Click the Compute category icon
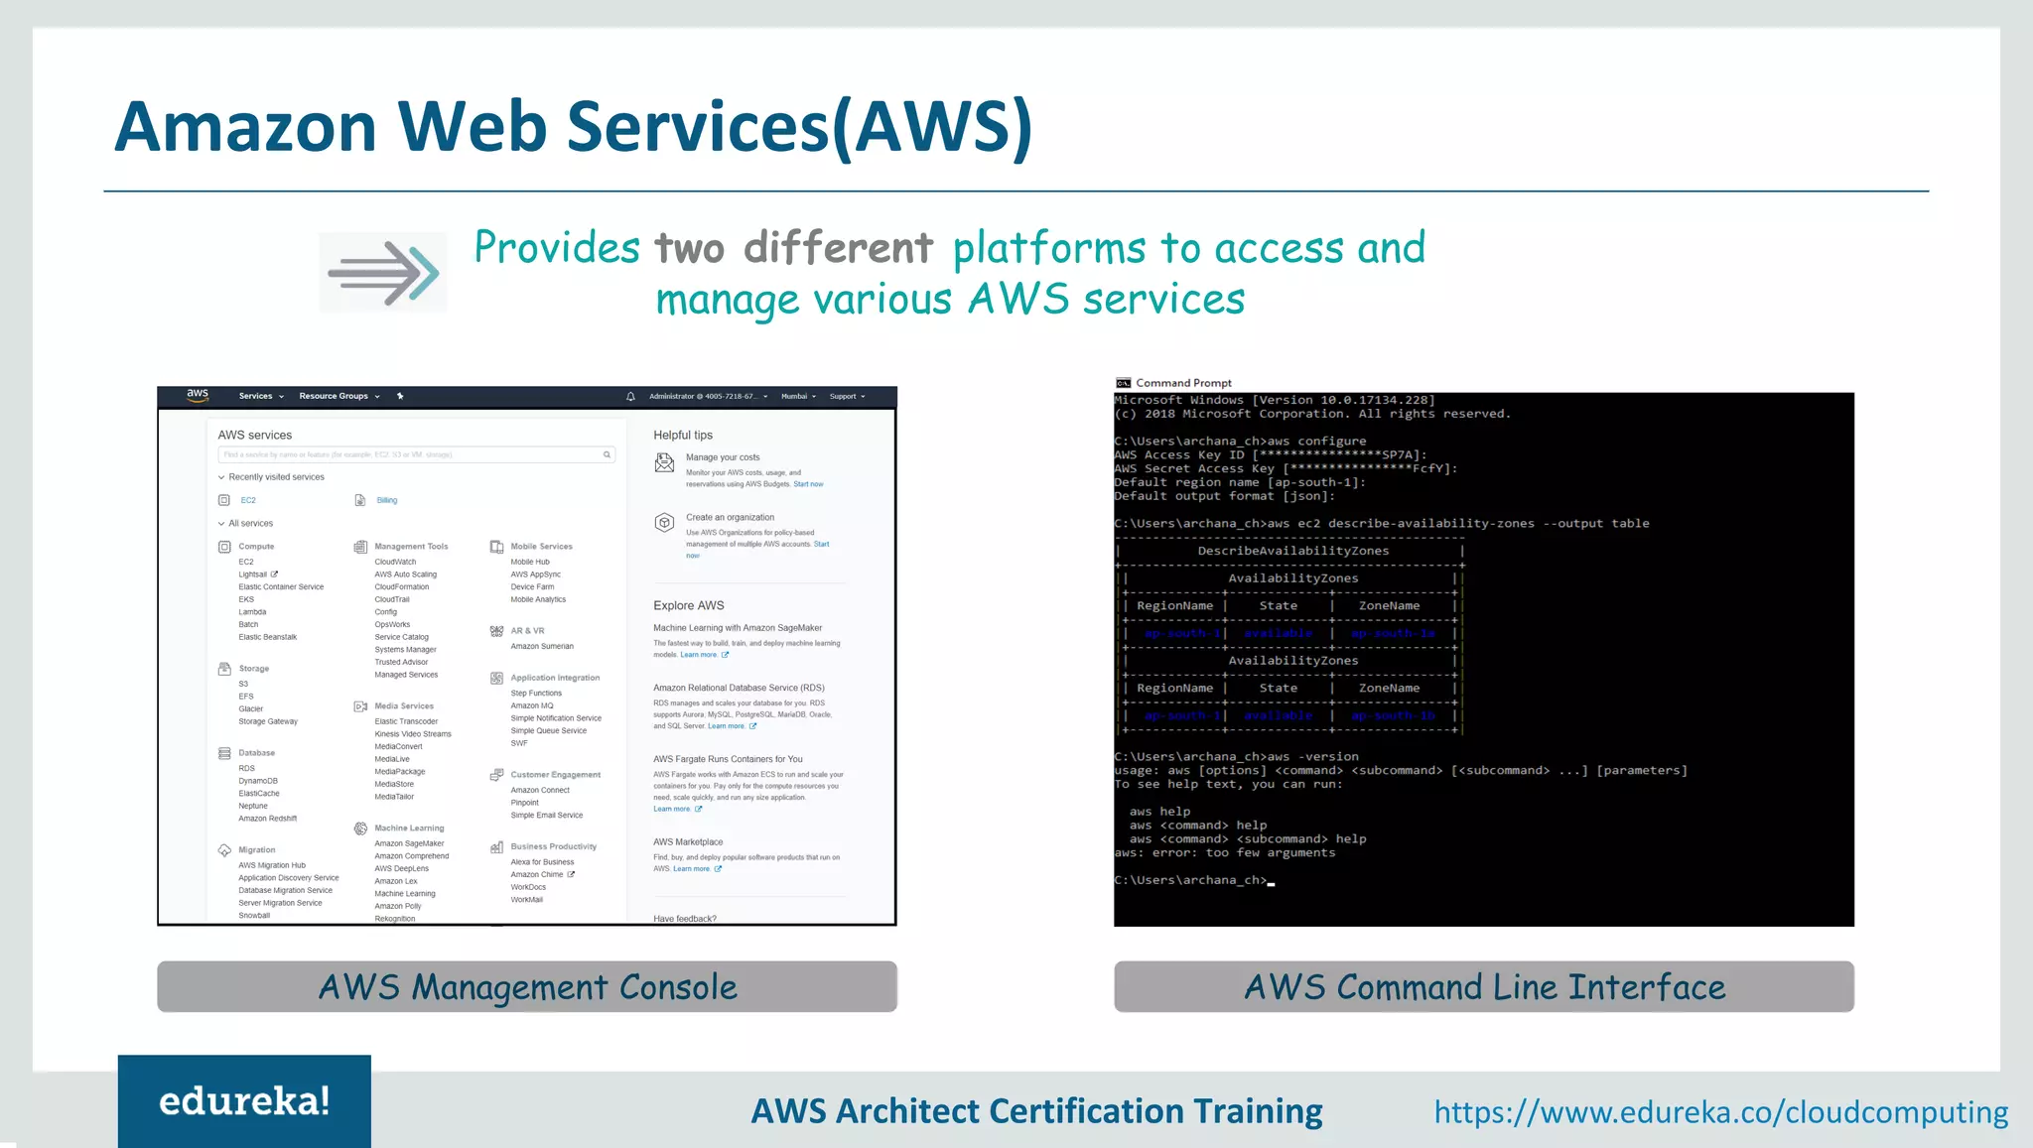The image size is (2033, 1148). point(224,547)
